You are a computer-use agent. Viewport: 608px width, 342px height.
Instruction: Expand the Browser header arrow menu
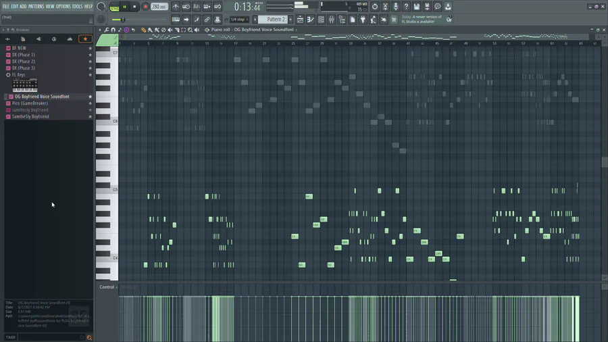tap(3, 30)
